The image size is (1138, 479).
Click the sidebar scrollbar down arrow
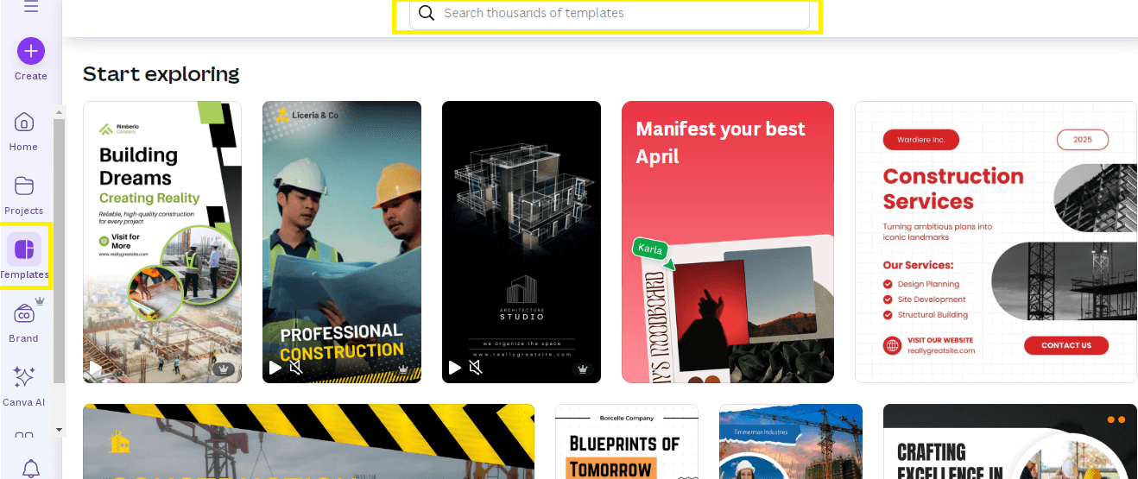click(x=60, y=429)
